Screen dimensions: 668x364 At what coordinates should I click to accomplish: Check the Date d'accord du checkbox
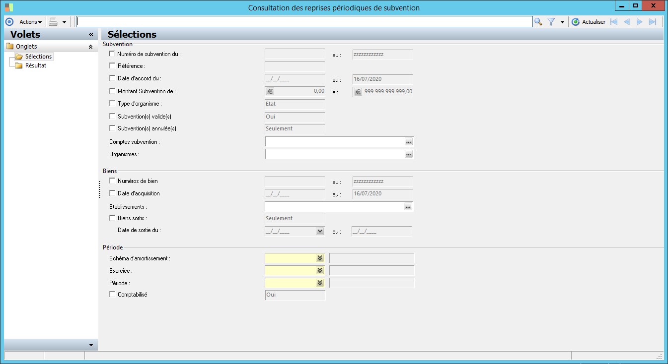[x=112, y=78]
